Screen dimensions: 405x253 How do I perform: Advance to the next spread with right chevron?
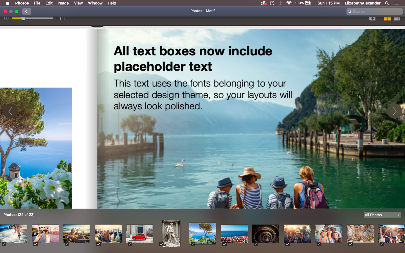[x=394, y=111]
